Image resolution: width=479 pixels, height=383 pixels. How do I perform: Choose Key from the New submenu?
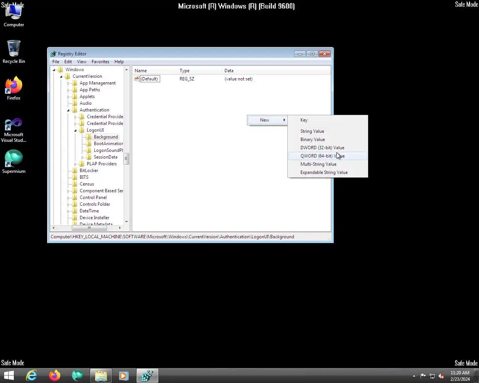[x=328, y=120]
